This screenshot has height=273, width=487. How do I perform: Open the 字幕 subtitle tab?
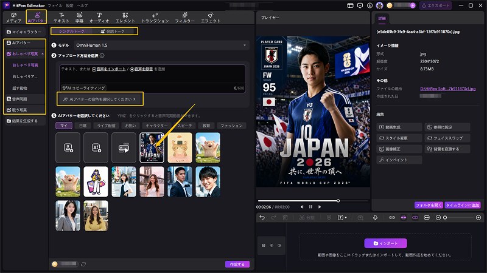point(80,18)
